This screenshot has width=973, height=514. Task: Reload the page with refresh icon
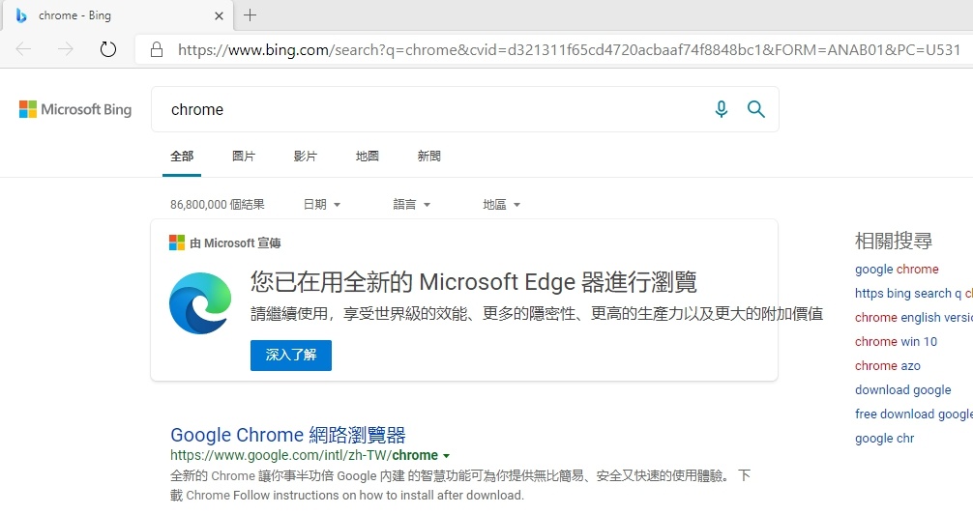(108, 49)
